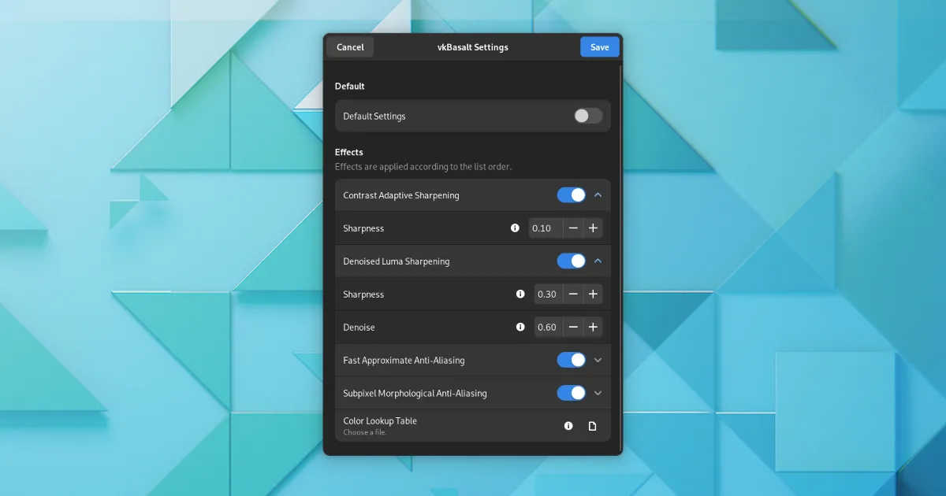Open file chooser for Color Lookup Table
Image resolution: width=946 pixels, height=496 pixels.
593,426
